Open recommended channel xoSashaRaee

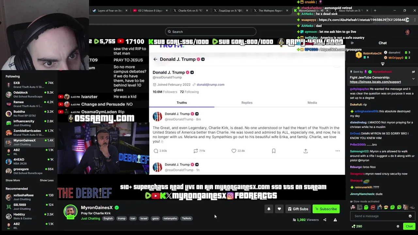(x=29, y=197)
